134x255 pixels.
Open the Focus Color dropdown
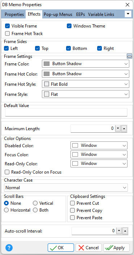[x=99, y=154]
